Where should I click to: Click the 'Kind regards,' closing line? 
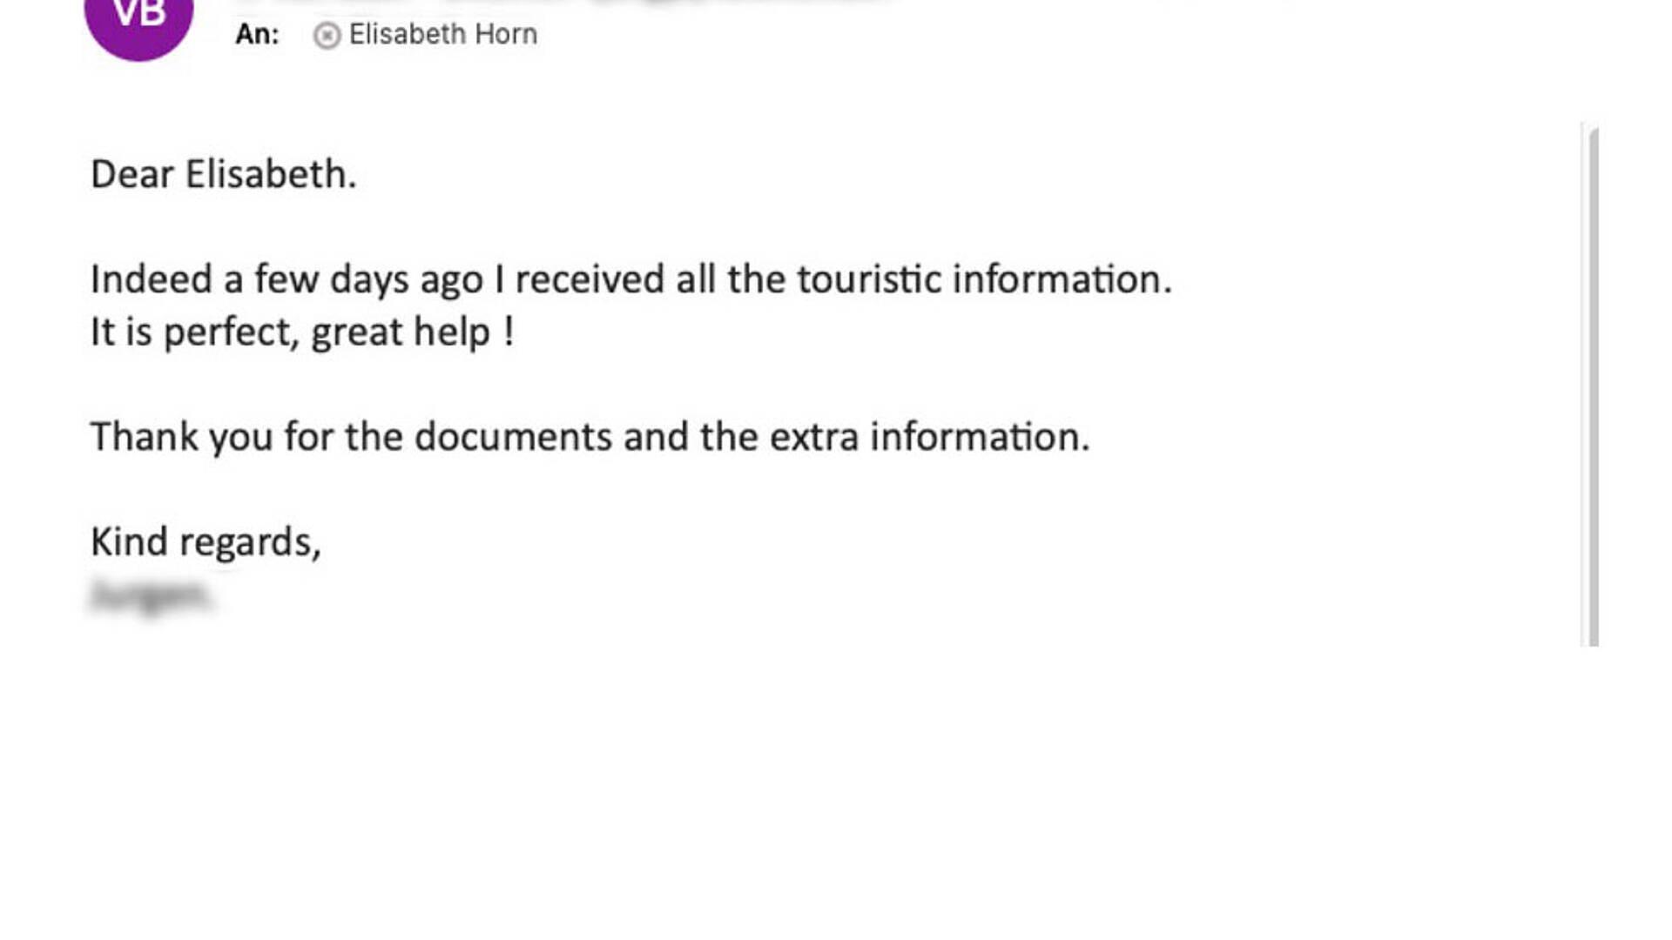206,542
